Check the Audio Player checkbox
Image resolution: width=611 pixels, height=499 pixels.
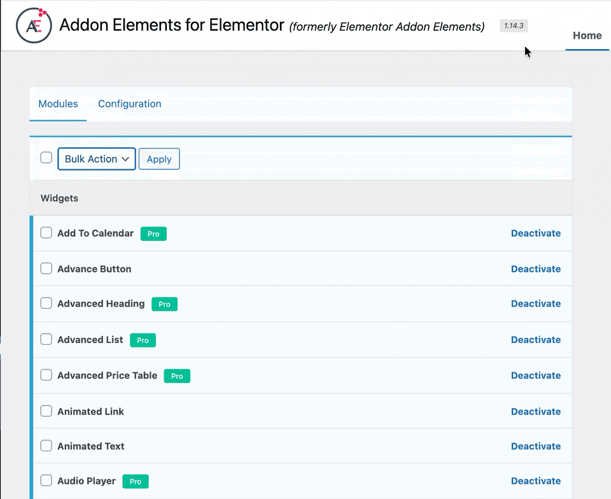[x=46, y=480]
